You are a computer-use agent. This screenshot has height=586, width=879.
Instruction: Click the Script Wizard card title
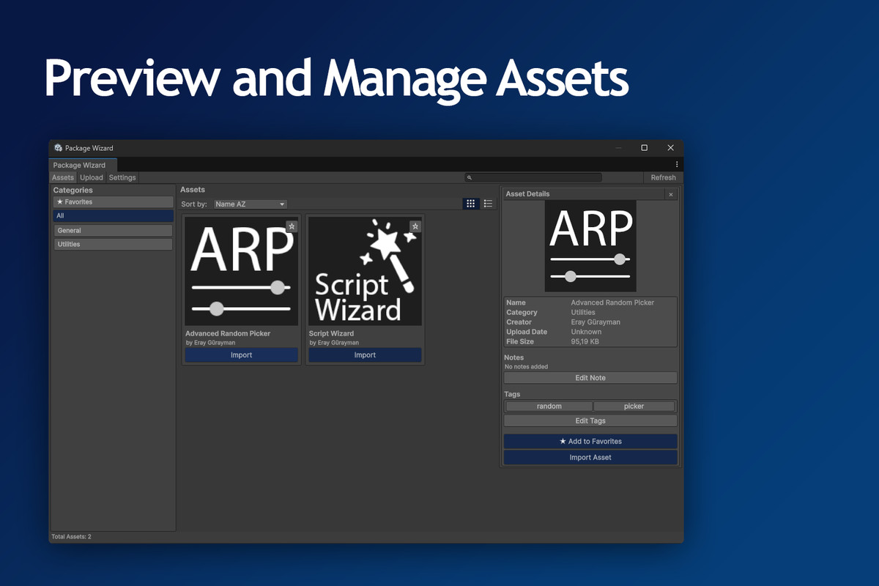pos(331,333)
